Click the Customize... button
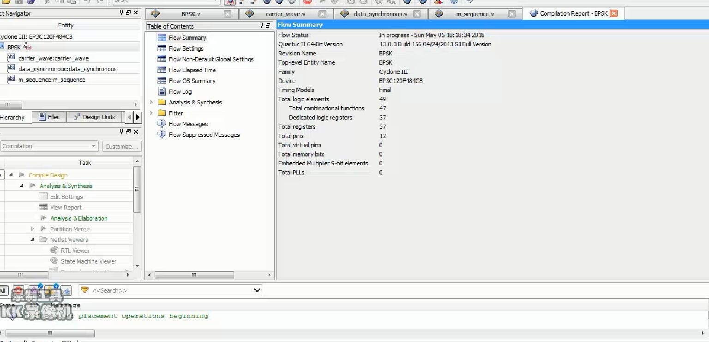The image size is (709, 342). tap(122, 146)
